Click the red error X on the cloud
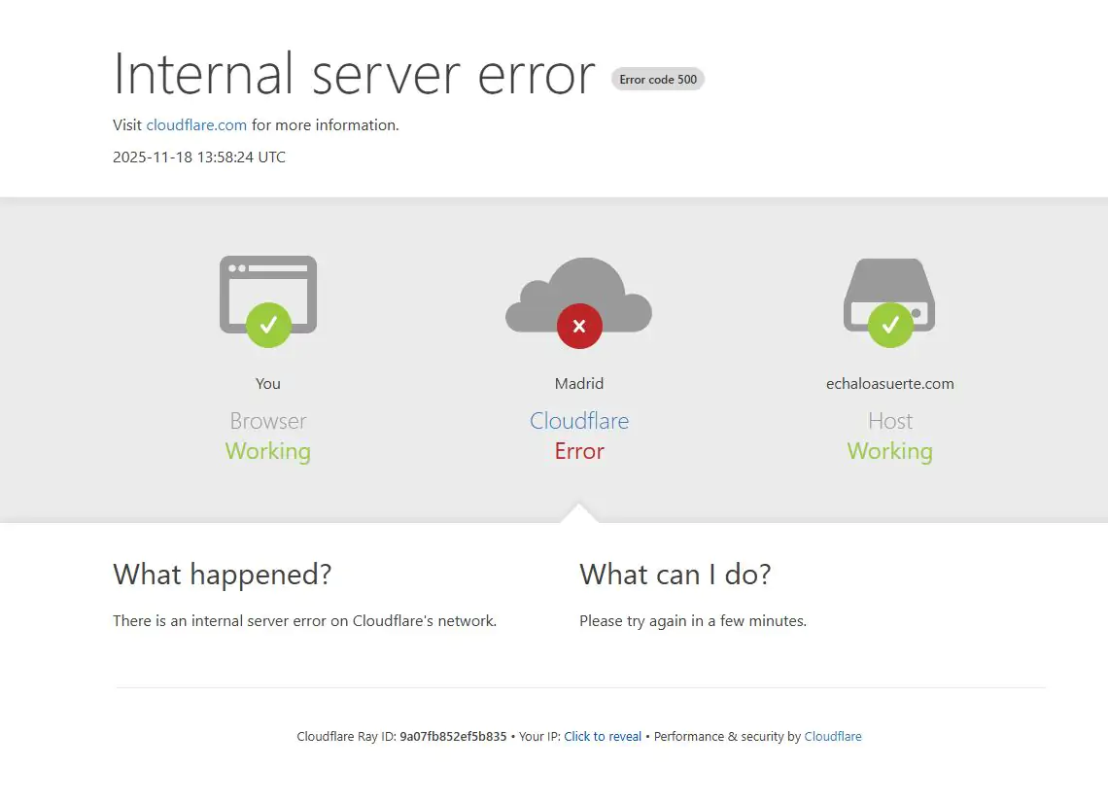 579,326
